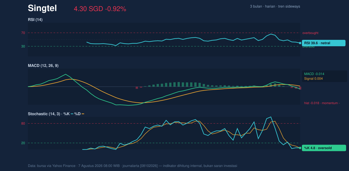Click the RSI (14) panel heading
The width and height of the screenshot is (349, 171).
[35, 19]
